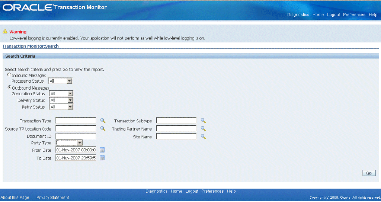Open Preferences in the top header
Viewport: 381px width, 202px height.
click(x=354, y=15)
